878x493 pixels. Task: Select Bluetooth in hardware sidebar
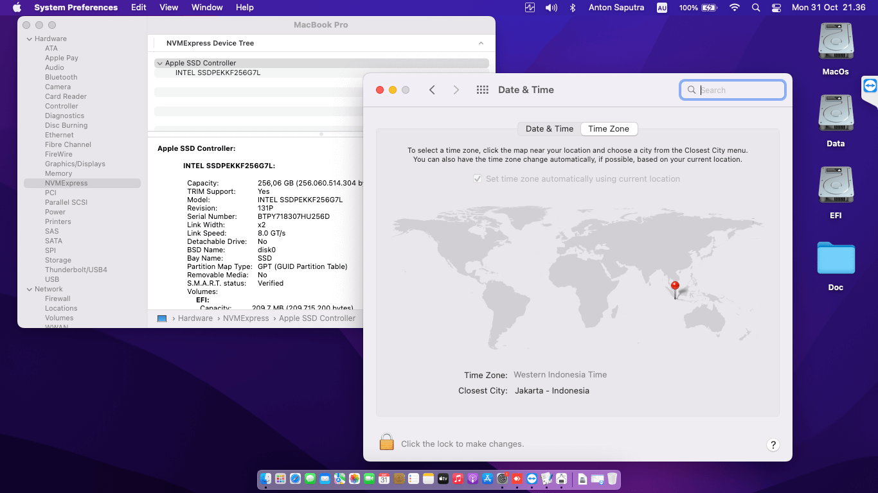(61, 78)
